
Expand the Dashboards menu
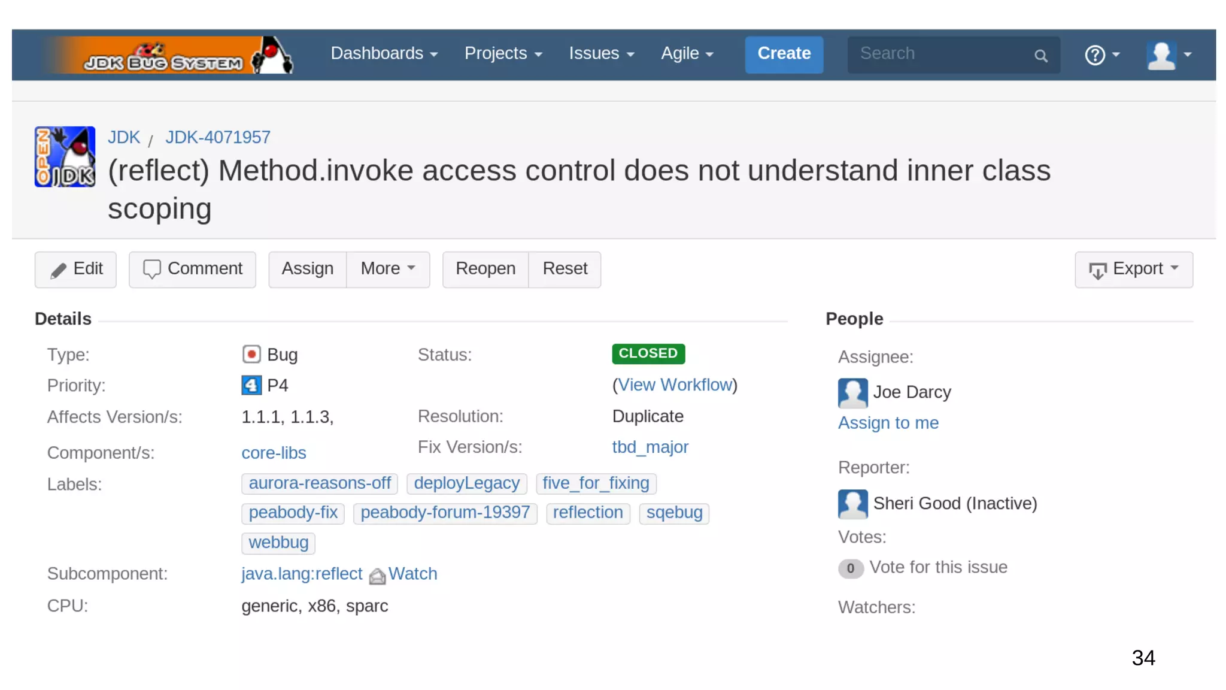coord(384,54)
